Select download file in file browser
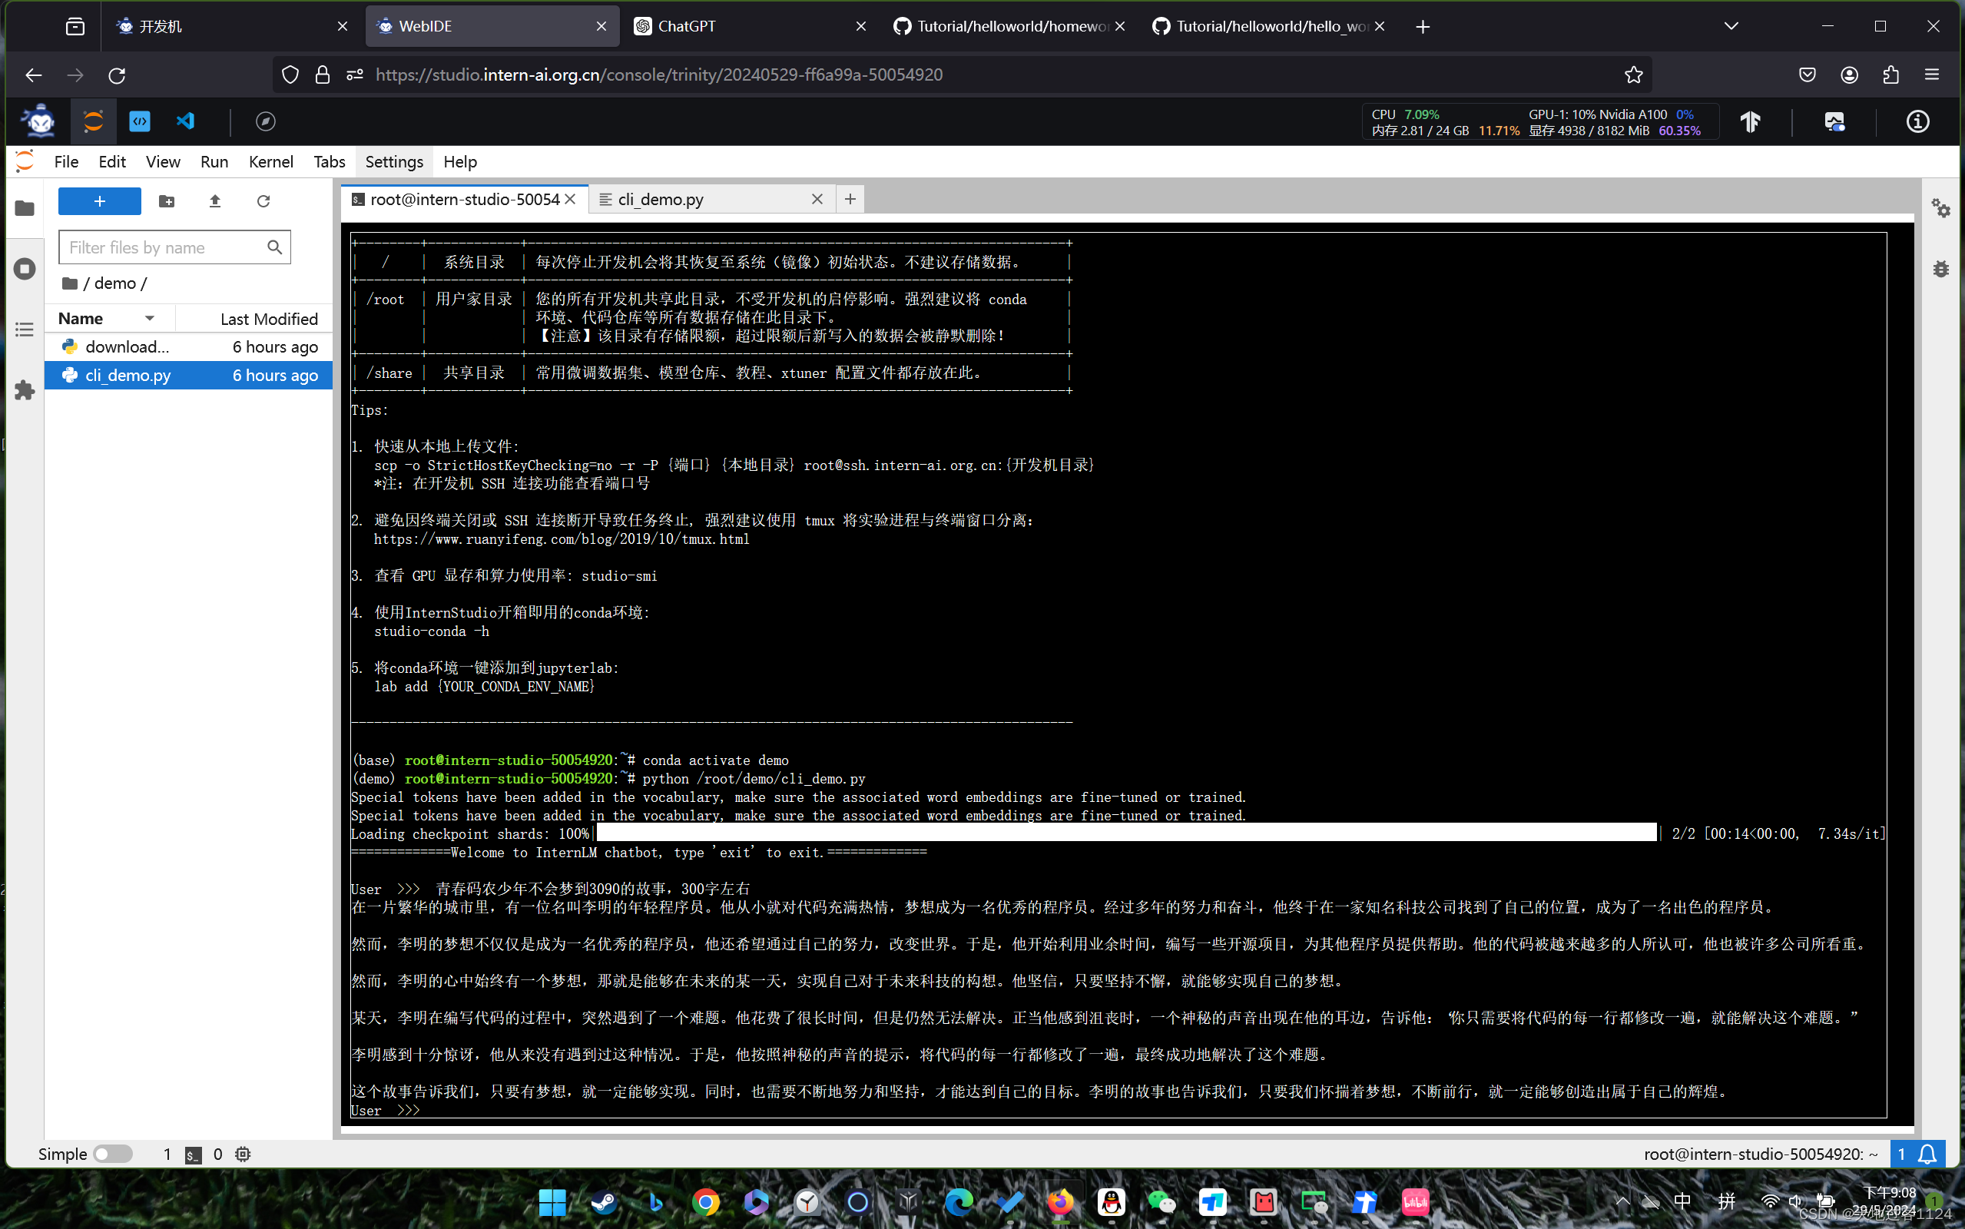 tap(128, 347)
